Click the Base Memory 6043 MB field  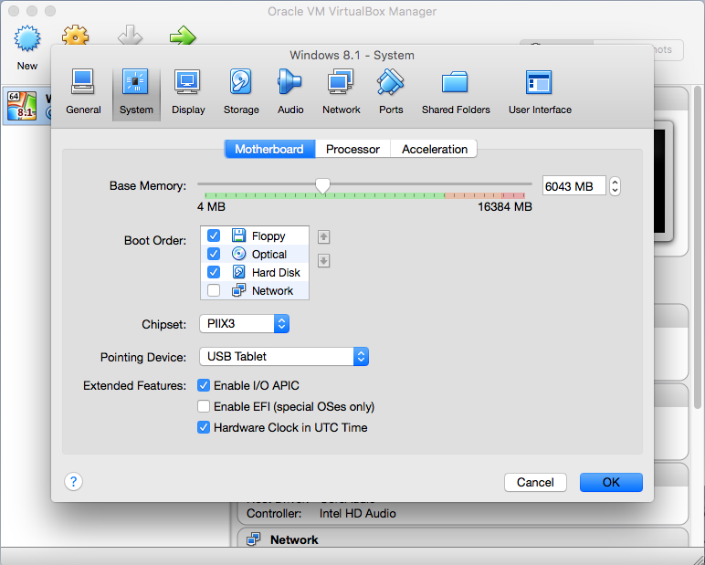[x=574, y=186]
